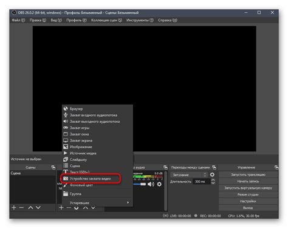Expand the Устаревшее submenu arrow

[x=128, y=202]
